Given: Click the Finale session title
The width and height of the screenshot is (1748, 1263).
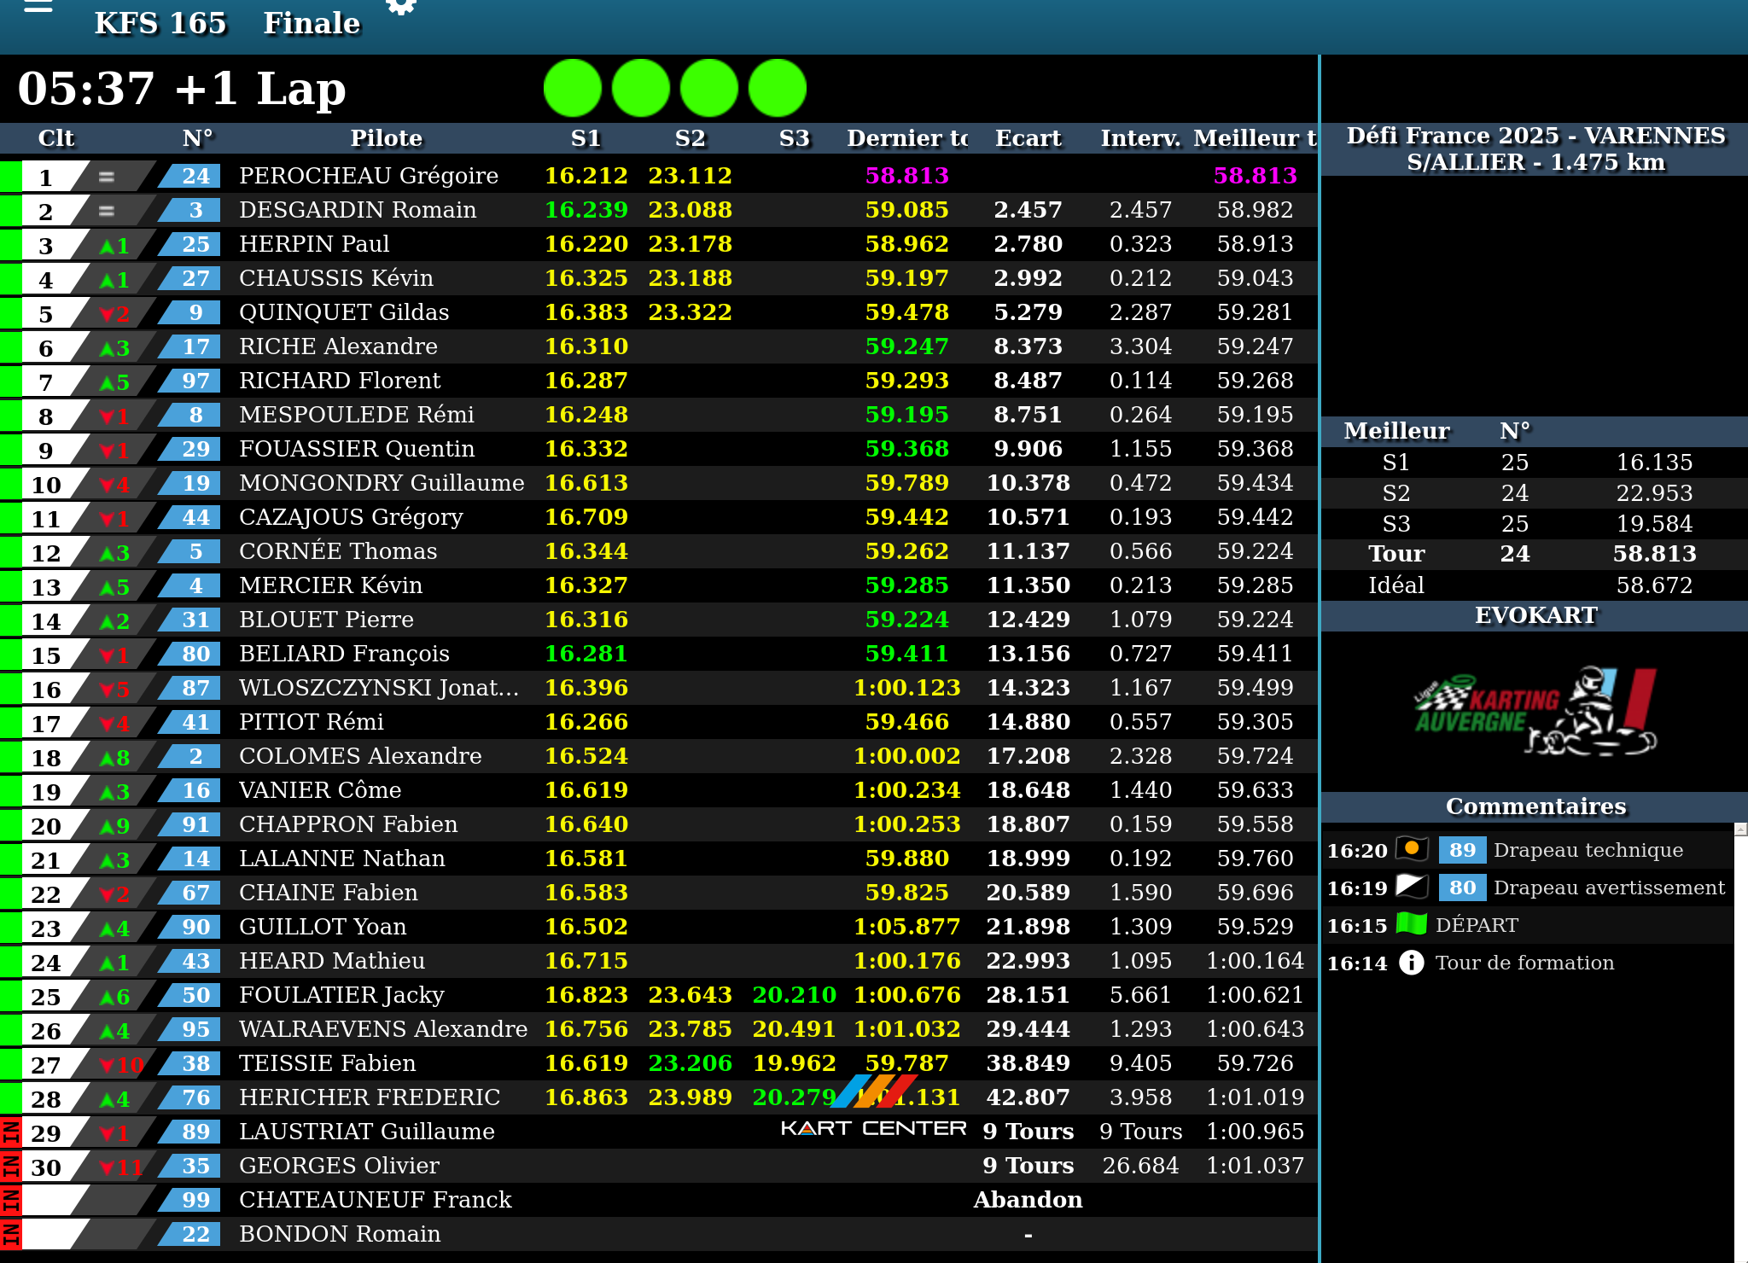Looking at the screenshot, I should coord(312,23).
